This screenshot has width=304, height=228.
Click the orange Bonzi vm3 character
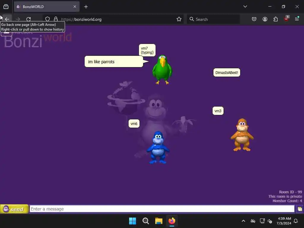click(242, 135)
